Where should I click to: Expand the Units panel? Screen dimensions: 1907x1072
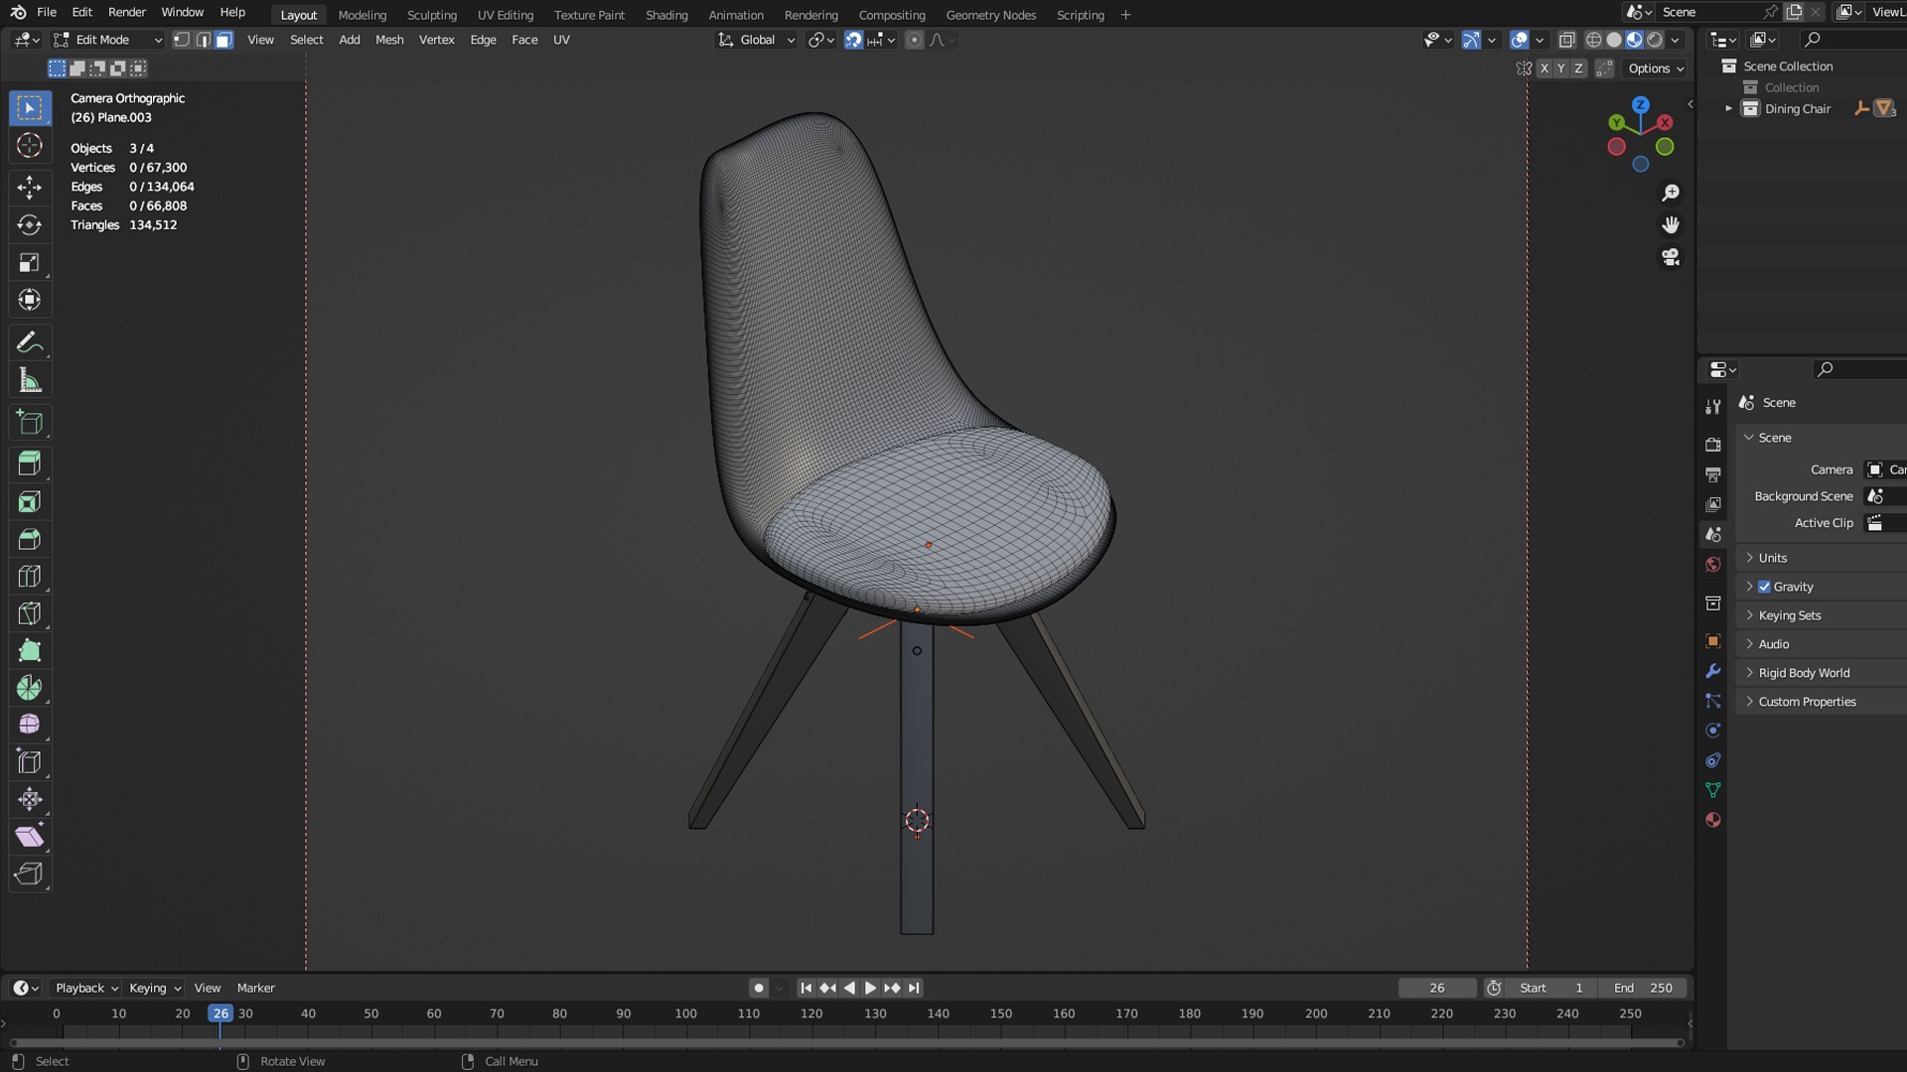[x=1772, y=558]
